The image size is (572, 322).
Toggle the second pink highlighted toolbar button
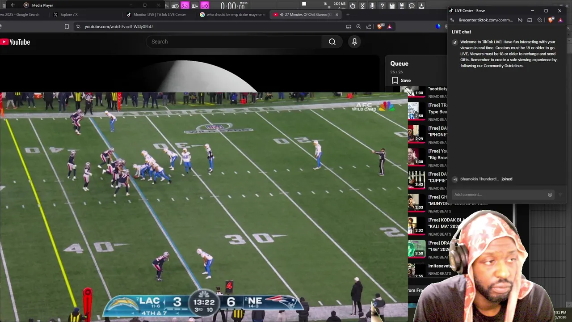(x=204, y=6)
